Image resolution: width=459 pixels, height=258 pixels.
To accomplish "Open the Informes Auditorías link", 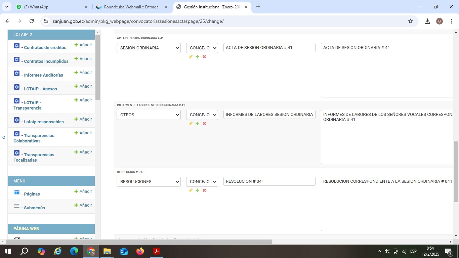I will (x=43, y=75).
